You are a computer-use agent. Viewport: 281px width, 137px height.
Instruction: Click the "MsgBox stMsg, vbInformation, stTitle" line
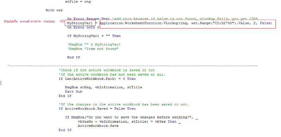tap(103, 87)
